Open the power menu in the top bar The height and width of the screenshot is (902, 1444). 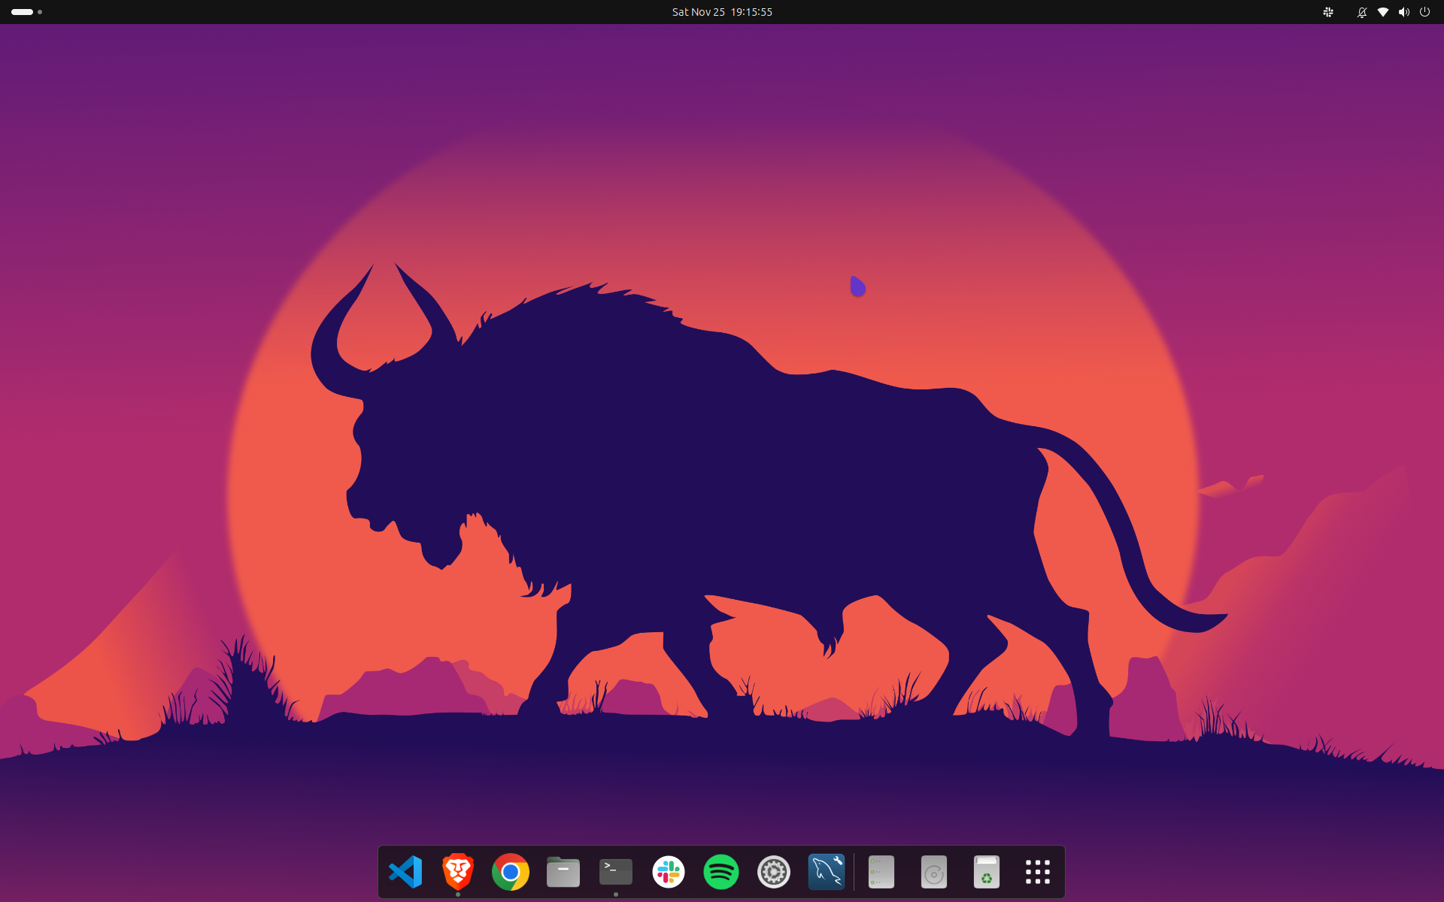(1426, 12)
